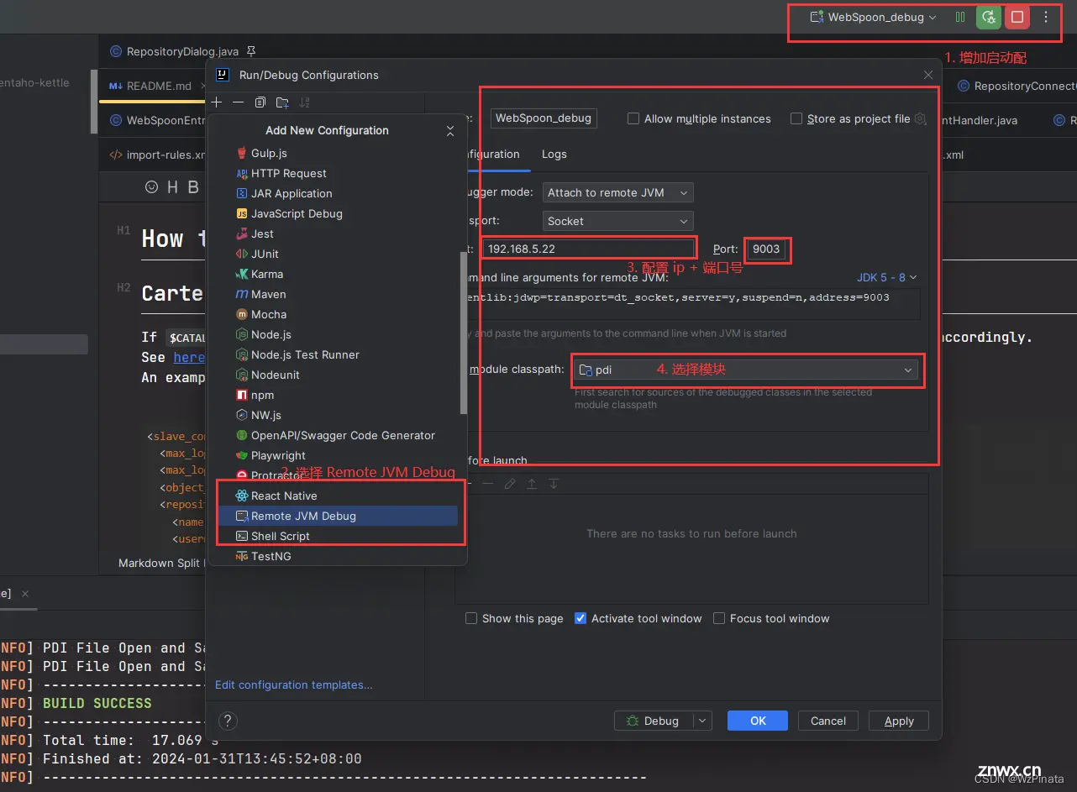Click the OK button
Viewport: 1077px width, 792px height.
(x=758, y=721)
